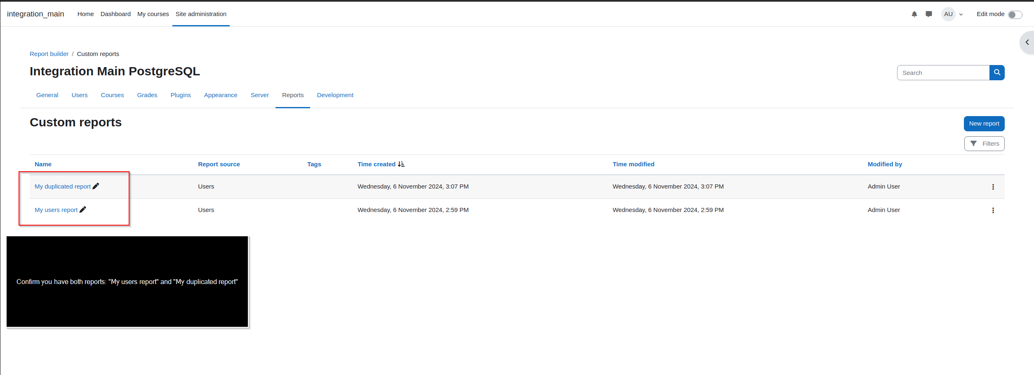1034x375 pixels.
Task: Click the Time created sort direction icon
Action: tap(401, 164)
